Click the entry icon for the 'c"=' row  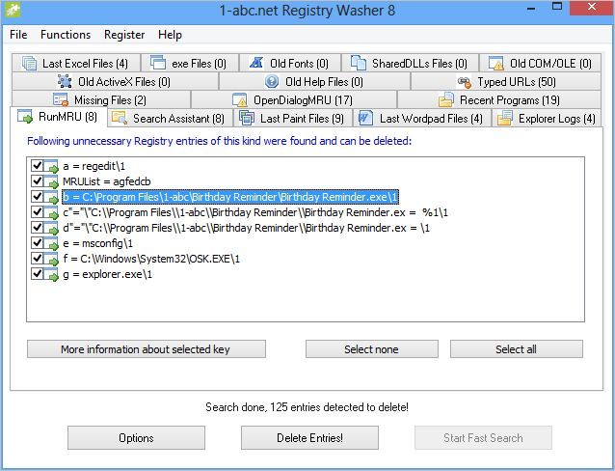click(51, 212)
